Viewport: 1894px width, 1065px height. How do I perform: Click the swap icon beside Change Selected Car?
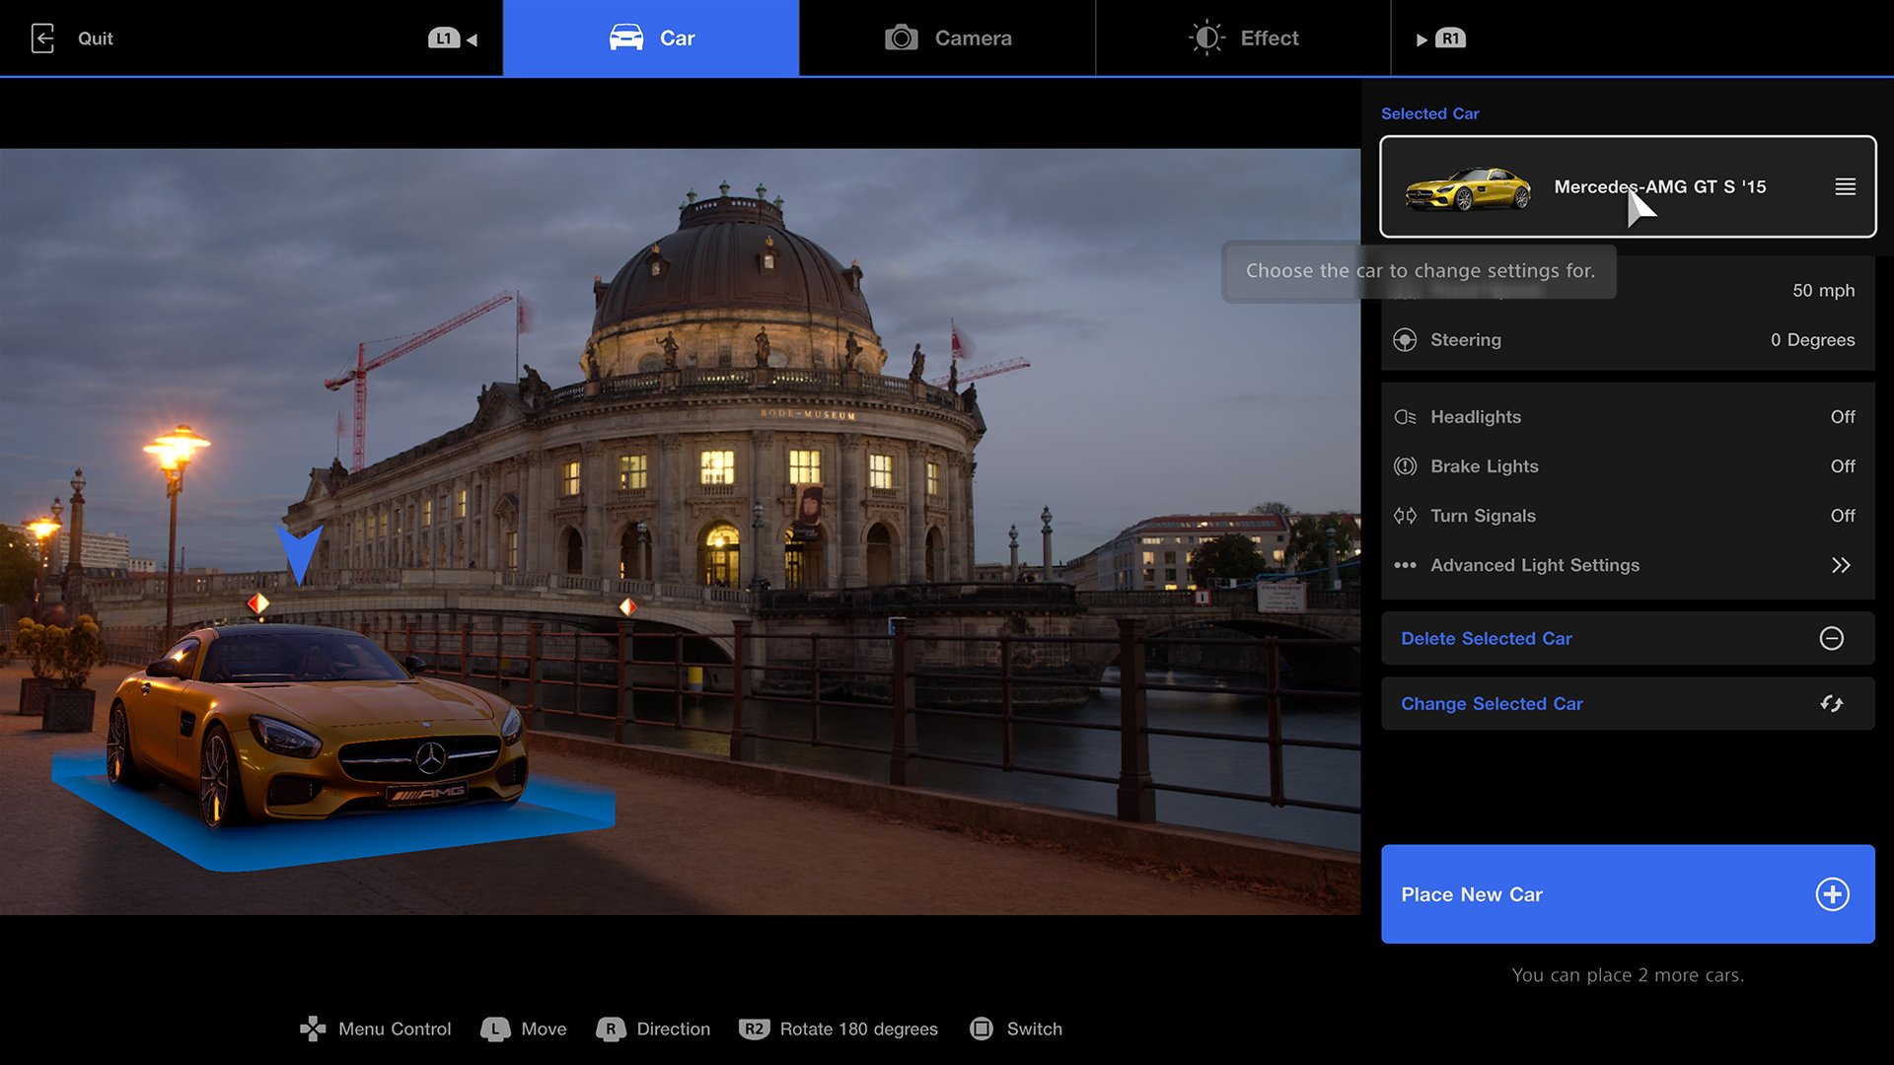1834,703
